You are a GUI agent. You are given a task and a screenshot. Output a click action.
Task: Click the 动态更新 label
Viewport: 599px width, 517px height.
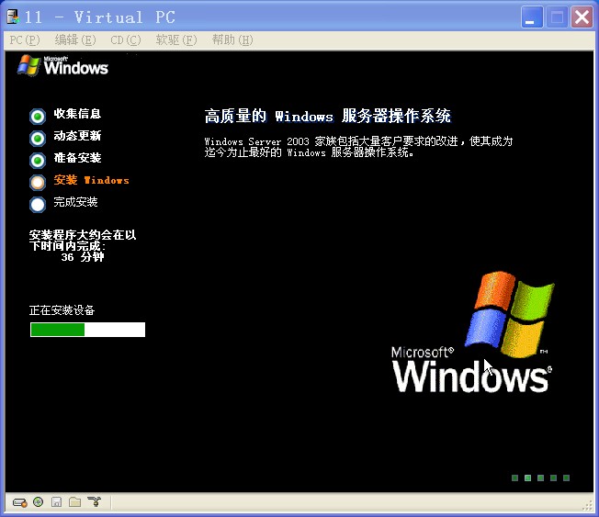tap(77, 136)
